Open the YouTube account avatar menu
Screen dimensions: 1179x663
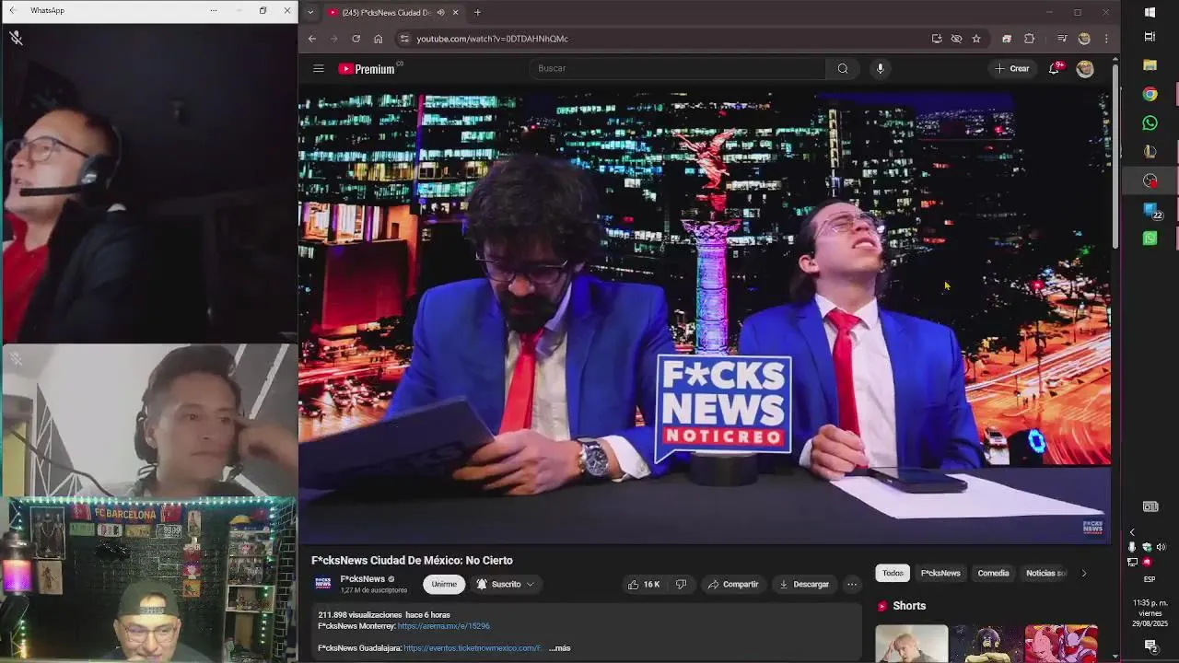pos(1085,68)
